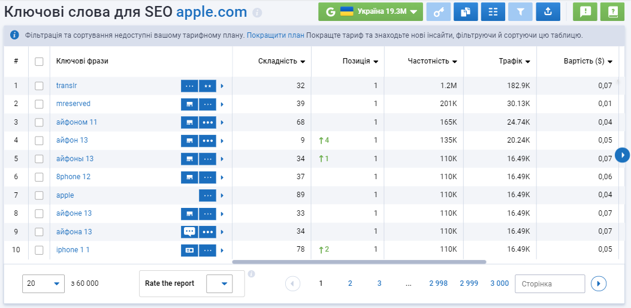Image resolution: width=631 pixels, height=308 pixels.
Task: Go to page 2 of results
Action: tap(350, 283)
